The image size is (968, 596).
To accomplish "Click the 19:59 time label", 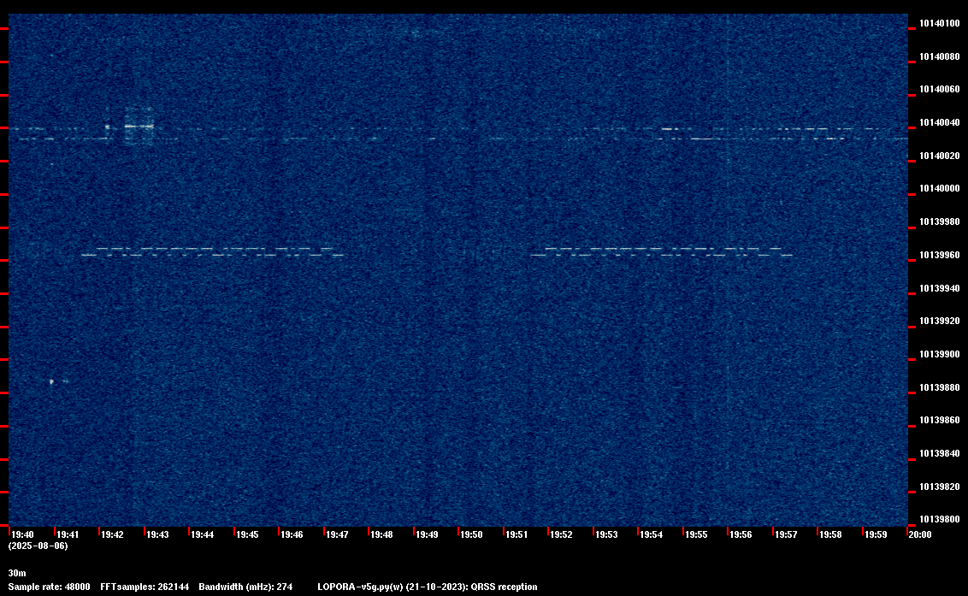I will point(876,534).
